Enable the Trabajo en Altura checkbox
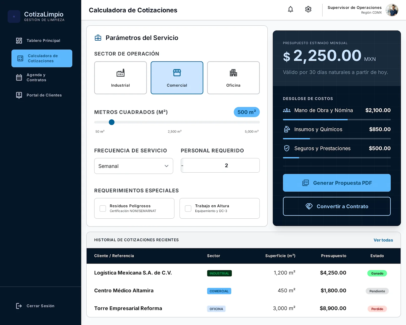 (188, 208)
